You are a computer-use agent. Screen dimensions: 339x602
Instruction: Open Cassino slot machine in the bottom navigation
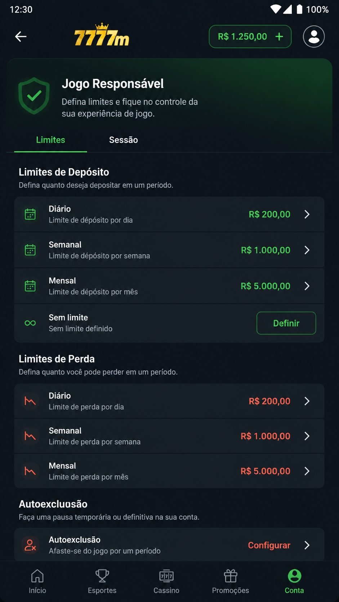pos(166,581)
